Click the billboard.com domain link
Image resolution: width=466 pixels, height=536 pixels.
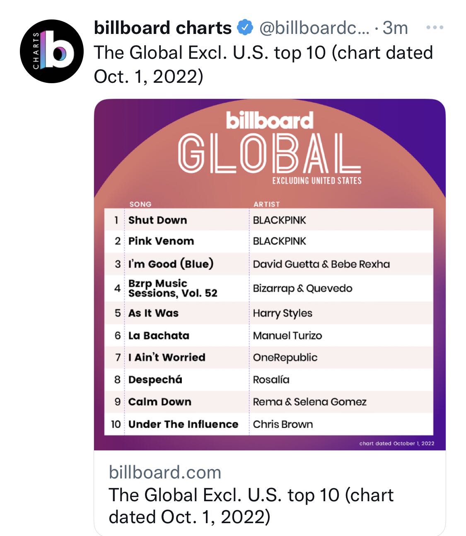(165, 472)
